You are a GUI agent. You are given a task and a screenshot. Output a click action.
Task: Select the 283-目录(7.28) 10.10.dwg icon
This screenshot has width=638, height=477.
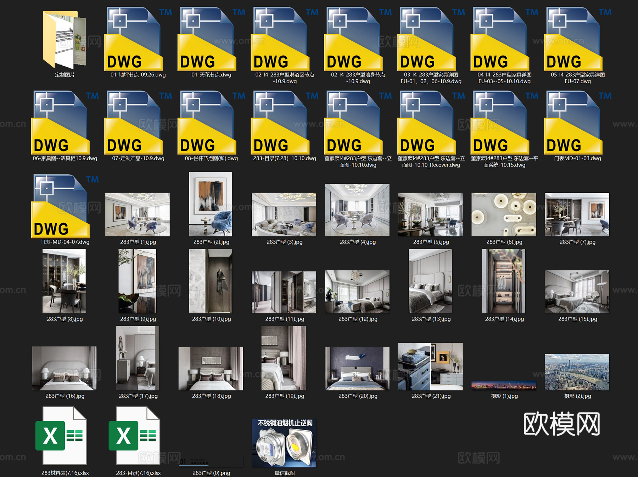[x=280, y=123]
